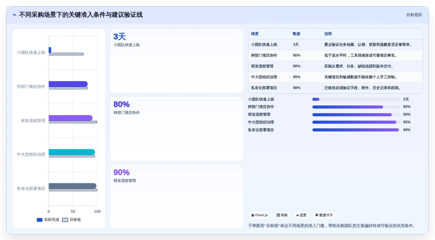This screenshot has height=240, width=435.
Task: Click description starting 迁移前必须验证
Action: (x=363, y=88)
